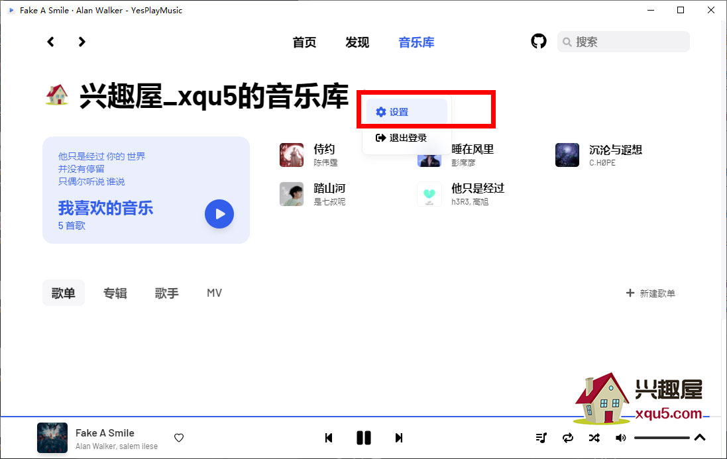This screenshot has width=727, height=459.
Task: Open the 沉沦与遐想 album cover
Action: pos(567,155)
